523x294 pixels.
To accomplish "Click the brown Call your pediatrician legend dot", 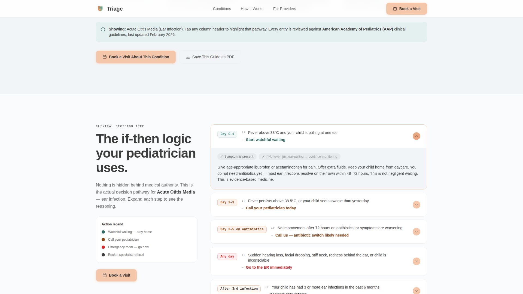I will tap(103, 240).
